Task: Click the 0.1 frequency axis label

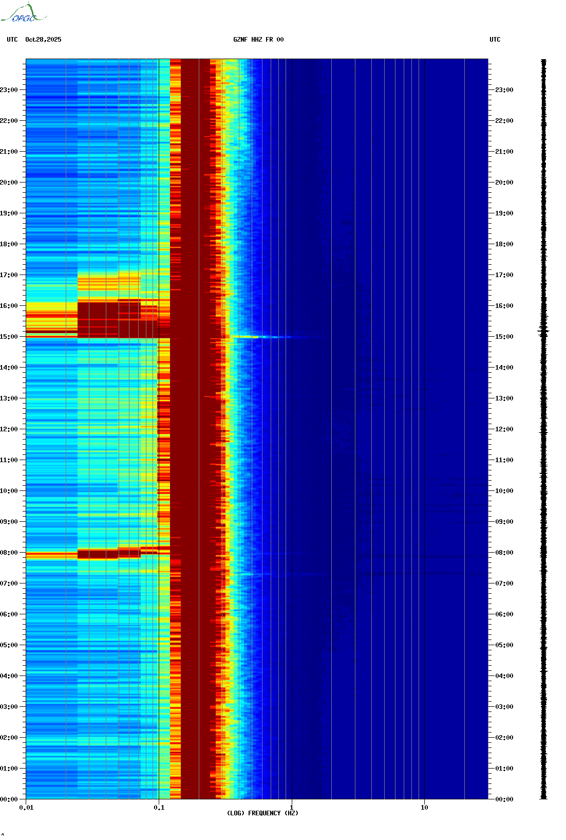Action: [159, 808]
